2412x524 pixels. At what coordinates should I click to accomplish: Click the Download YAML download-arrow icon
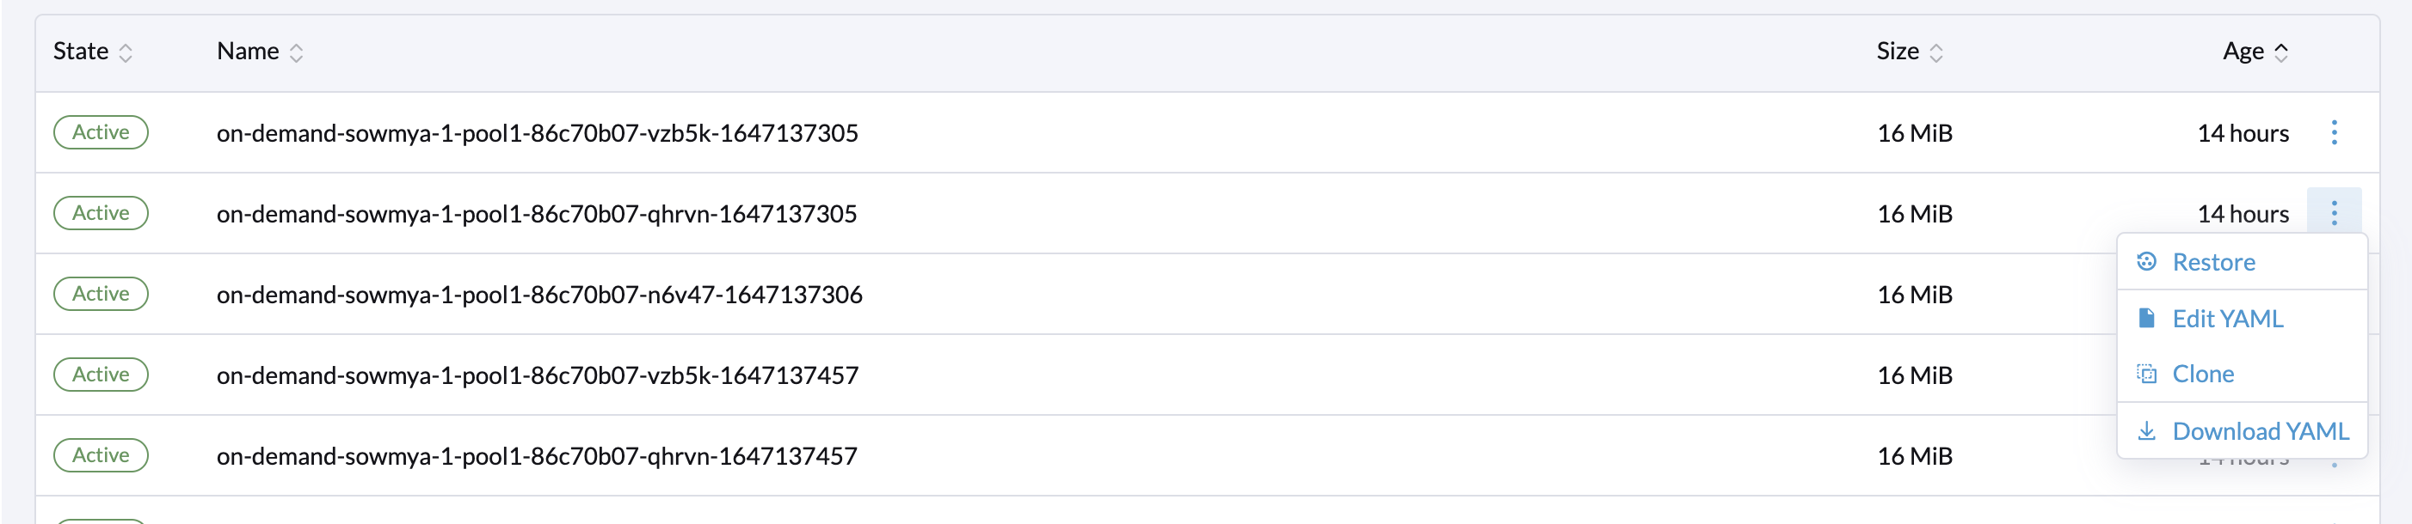pyautogui.click(x=2147, y=431)
